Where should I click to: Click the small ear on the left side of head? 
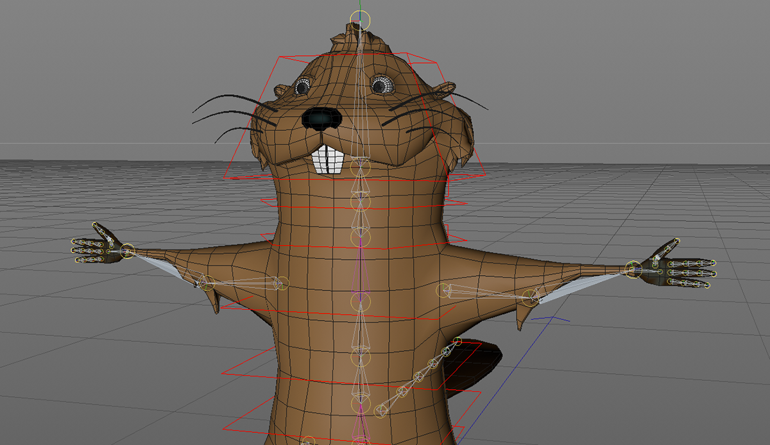(x=282, y=92)
